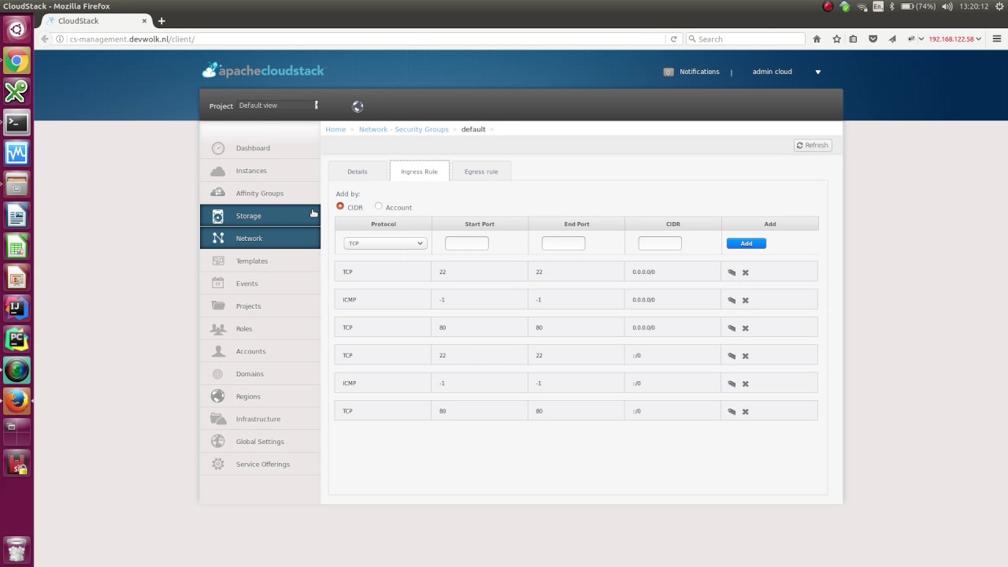The height and width of the screenshot is (567, 1008).
Task: Edit tags for the TCP 22 0.0.0.0/0 rule
Action: coord(732,272)
